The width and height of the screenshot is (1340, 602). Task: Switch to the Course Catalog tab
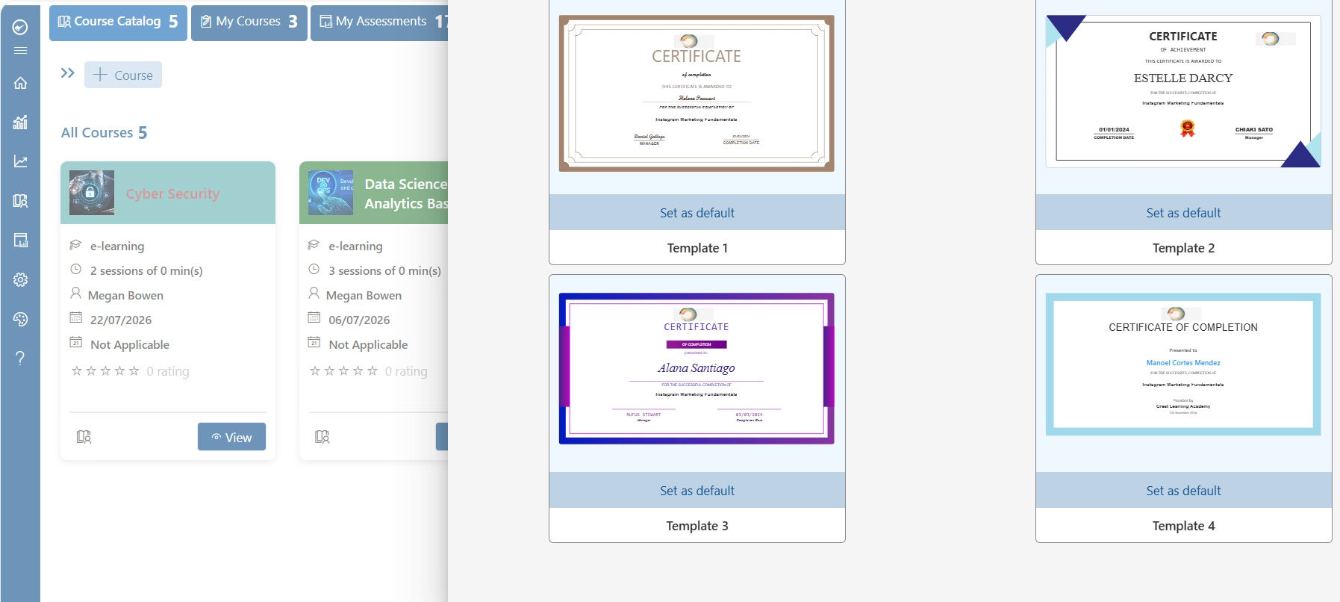(118, 22)
